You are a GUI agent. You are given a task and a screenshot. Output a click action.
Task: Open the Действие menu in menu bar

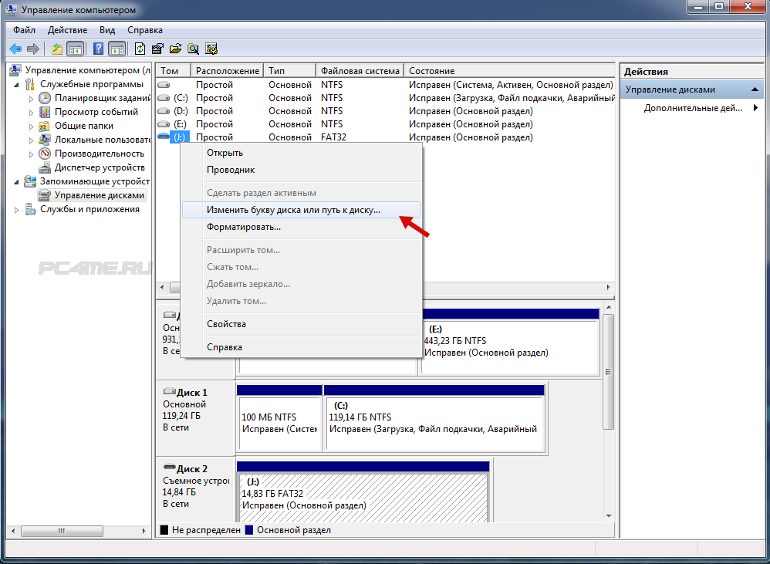click(x=67, y=30)
